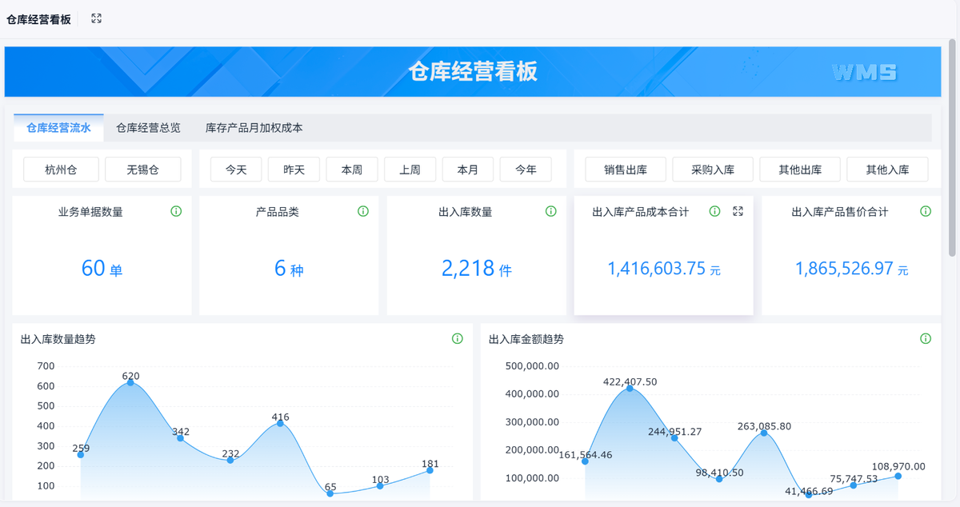
Task: Show info icon on 出入库产品售价合计 card
Action: coord(926,211)
